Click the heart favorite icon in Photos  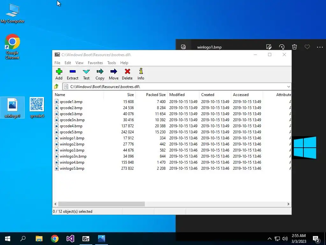coord(307,47)
